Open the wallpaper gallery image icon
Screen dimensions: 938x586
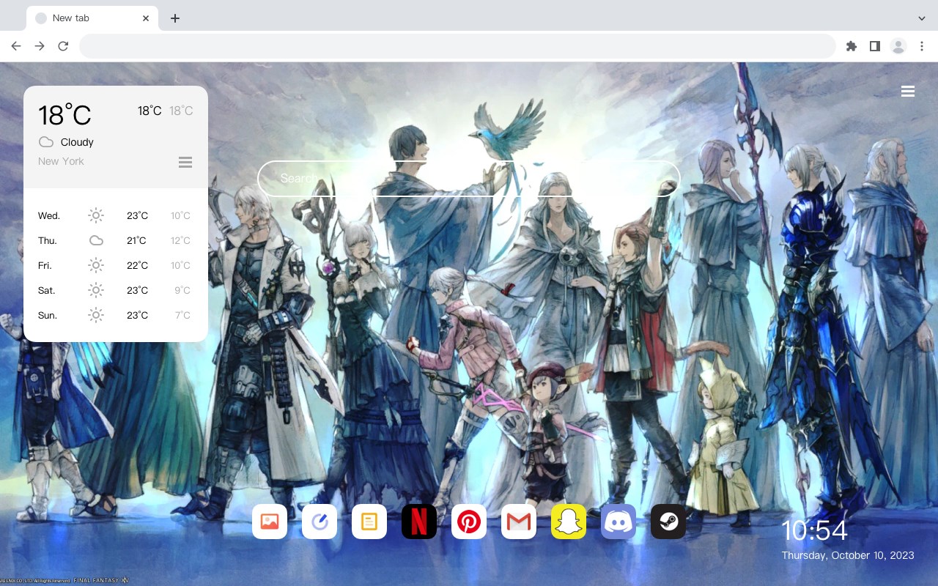point(270,522)
